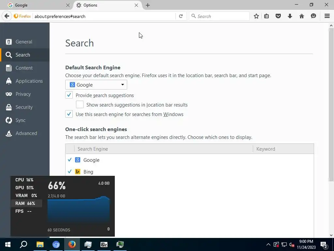The height and width of the screenshot is (251, 334).
Task: Bookmark this page with the star icon
Action: [x=256, y=16]
